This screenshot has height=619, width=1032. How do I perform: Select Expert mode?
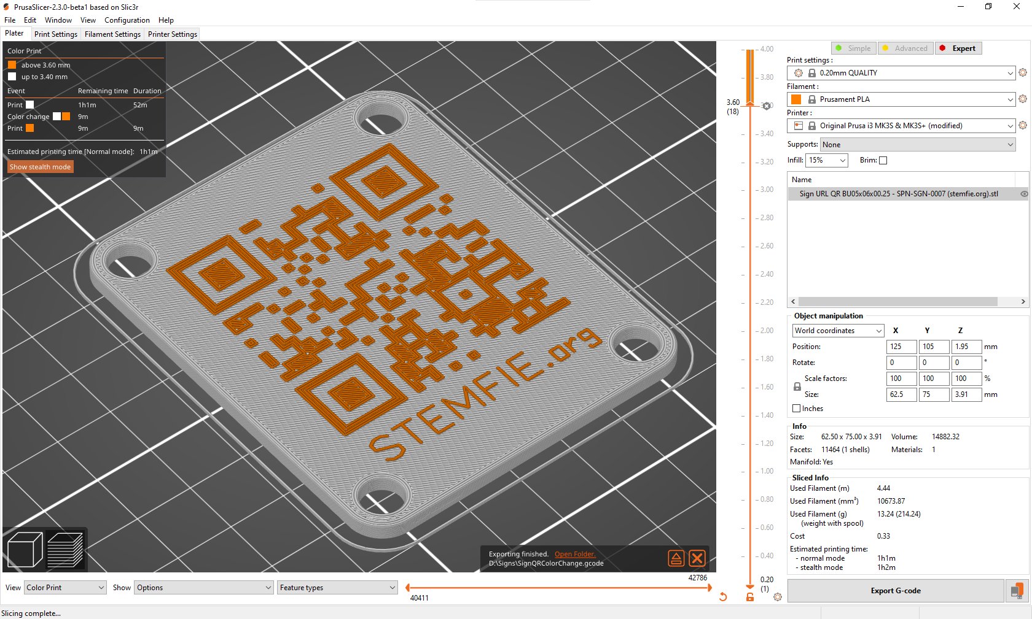pos(958,48)
